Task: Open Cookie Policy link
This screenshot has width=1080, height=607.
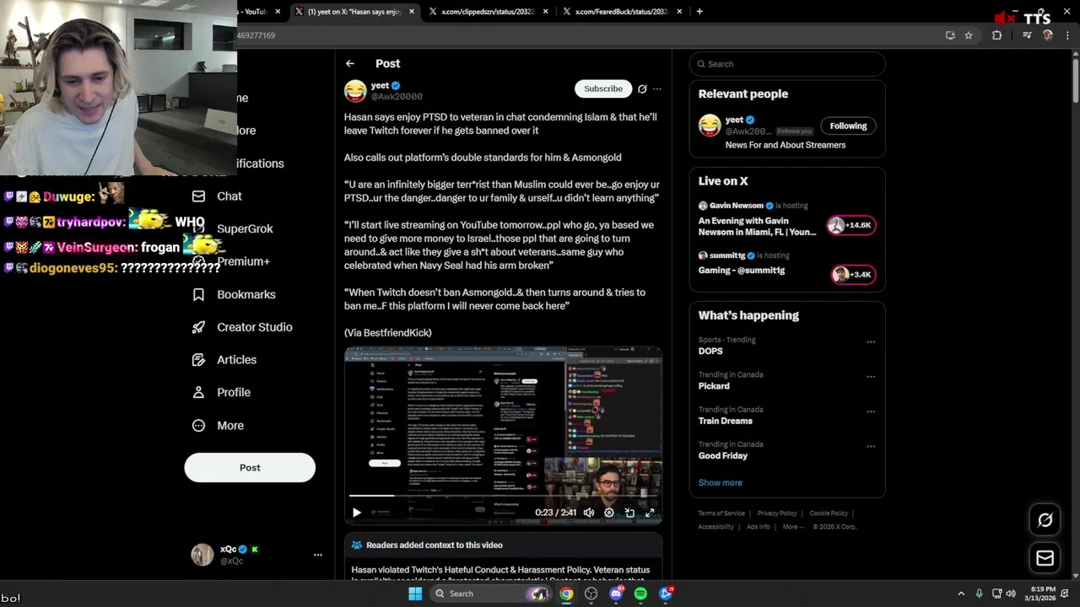Action: 829,513
